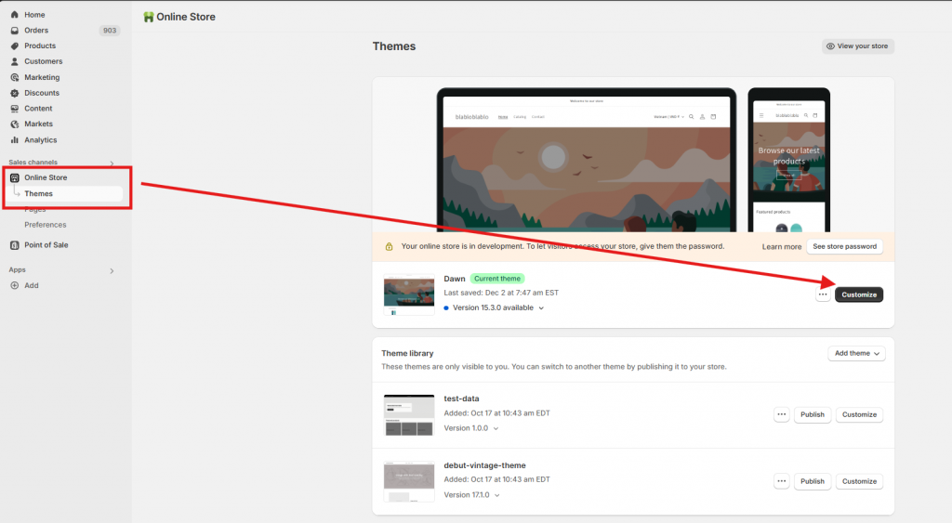Click the Customers person icon
Viewport: 952px width, 523px height.
pos(15,61)
